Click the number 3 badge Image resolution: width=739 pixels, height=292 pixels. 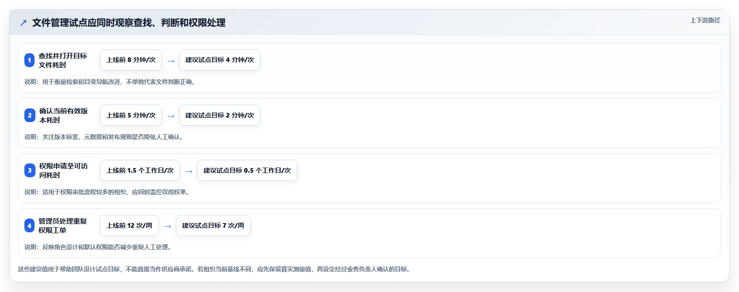[x=29, y=170]
